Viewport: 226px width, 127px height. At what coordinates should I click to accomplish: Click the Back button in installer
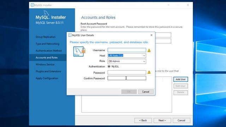(143, 120)
